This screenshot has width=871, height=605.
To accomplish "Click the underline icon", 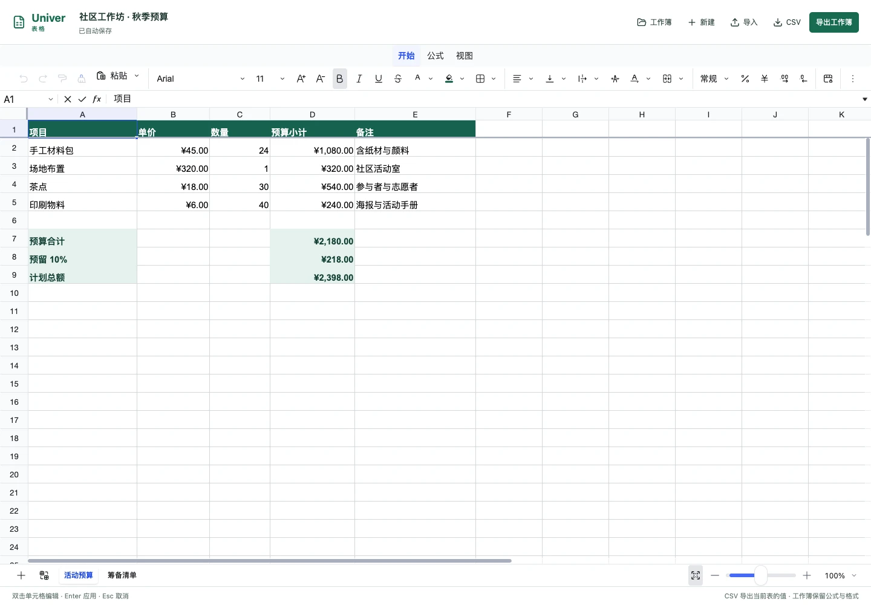I will pos(379,79).
